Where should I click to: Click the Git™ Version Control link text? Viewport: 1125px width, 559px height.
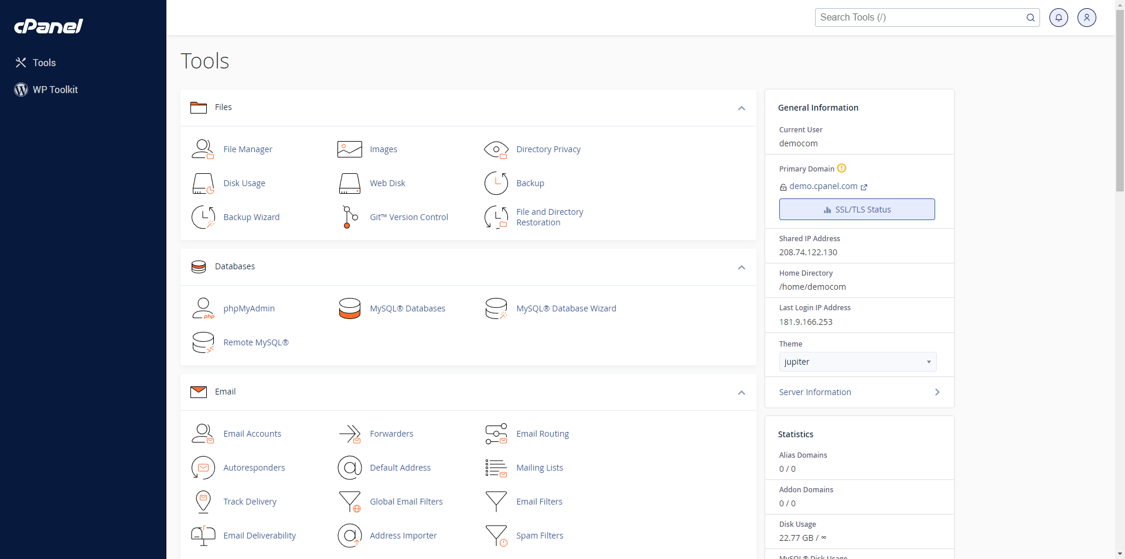tap(409, 217)
